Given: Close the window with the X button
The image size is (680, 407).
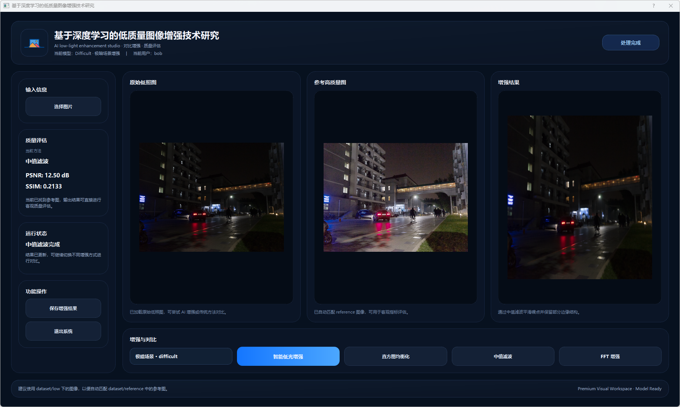Looking at the screenshot, I should (670, 6).
